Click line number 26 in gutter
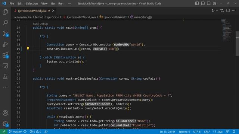The height and width of the screenshot is (134, 239). (18, 79)
